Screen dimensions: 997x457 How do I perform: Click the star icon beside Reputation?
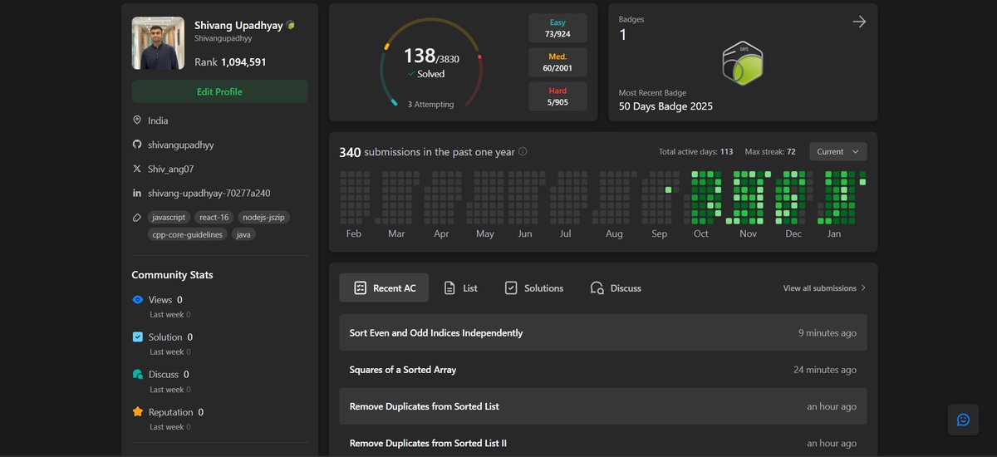pyautogui.click(x=138, y=412)
